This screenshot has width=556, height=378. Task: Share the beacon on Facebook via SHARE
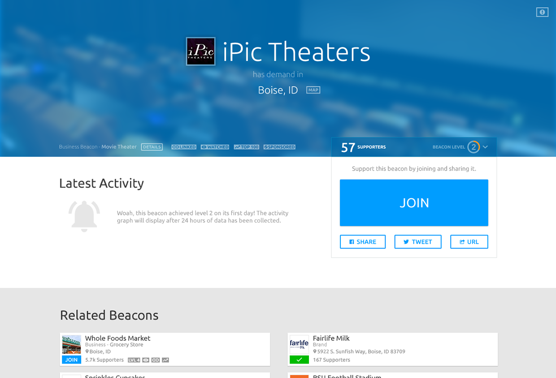[x=363, y=242]
